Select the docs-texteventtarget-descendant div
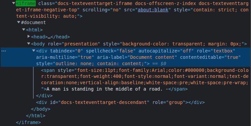 (120, 102)
